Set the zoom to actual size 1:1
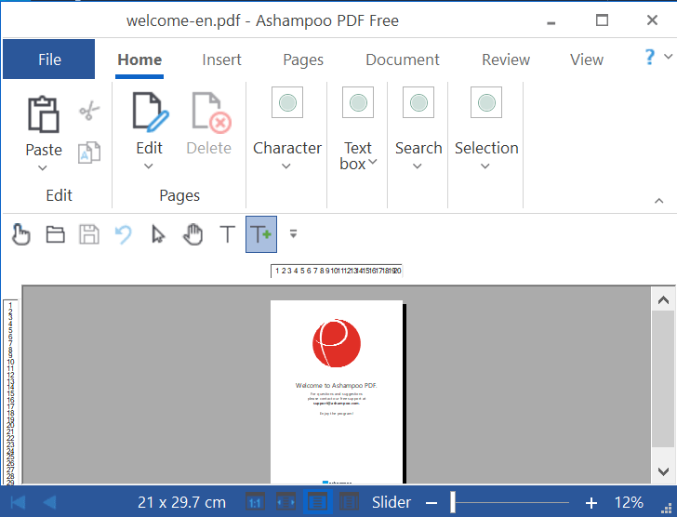 [x=255, y=502]
